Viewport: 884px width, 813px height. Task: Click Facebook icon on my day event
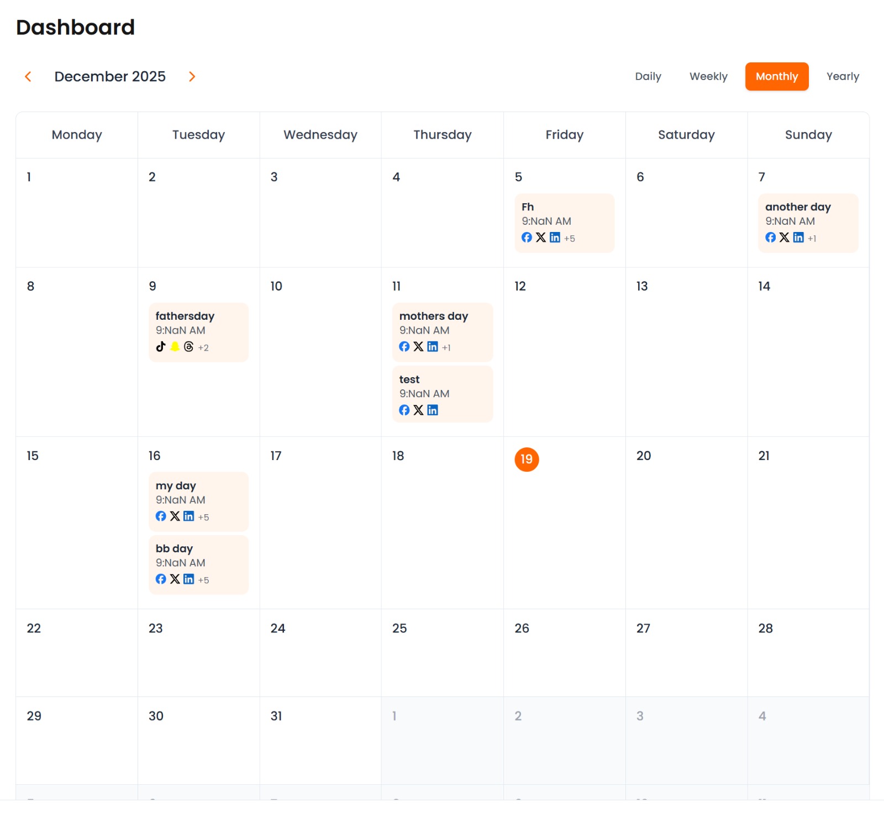coord(161,516)
